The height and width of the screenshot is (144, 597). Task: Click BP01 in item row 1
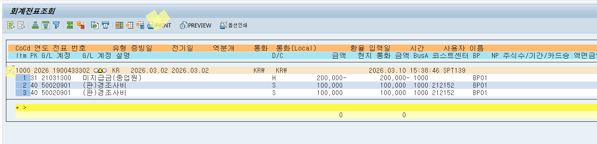point(480,78)
